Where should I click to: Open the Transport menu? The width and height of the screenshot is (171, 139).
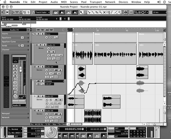tap(96, 2)
